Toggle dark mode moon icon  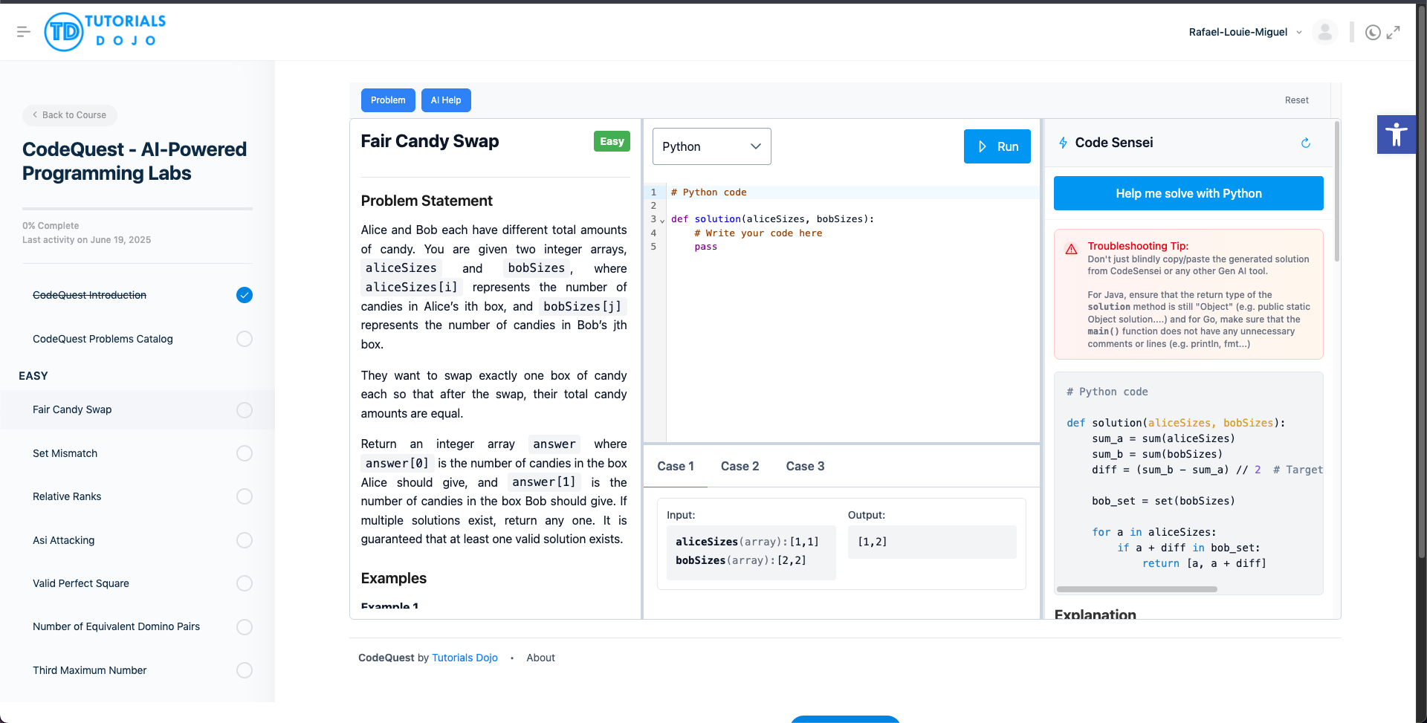[x=1373, y=32]
